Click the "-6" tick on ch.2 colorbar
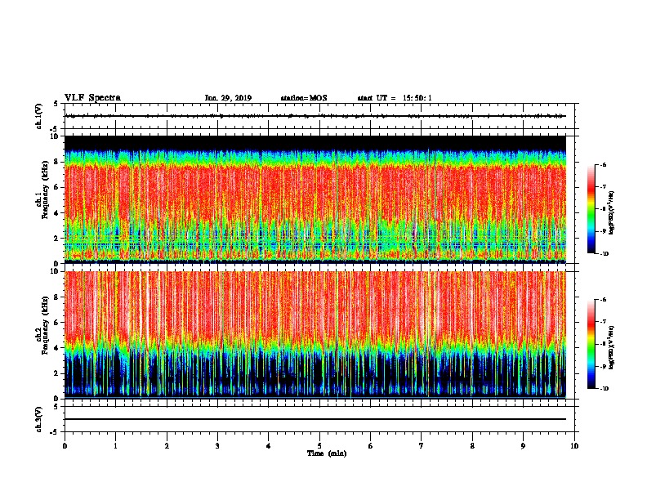 pyautogui.click(x=603, y=300)
